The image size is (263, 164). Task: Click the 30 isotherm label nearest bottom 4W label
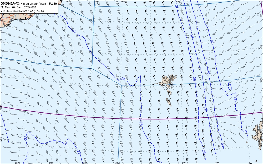222,145
